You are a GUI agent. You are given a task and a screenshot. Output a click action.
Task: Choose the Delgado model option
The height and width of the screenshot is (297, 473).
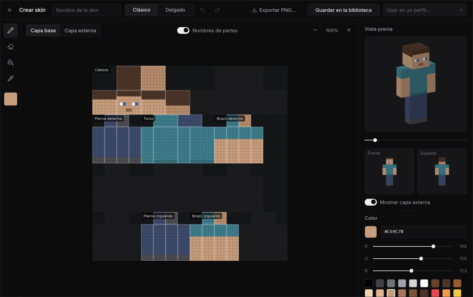pyautogui.click(x=175, y=10)
